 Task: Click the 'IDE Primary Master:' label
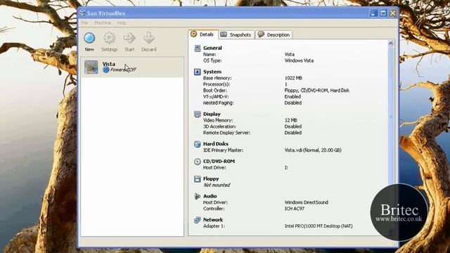(x=223, y=150)
